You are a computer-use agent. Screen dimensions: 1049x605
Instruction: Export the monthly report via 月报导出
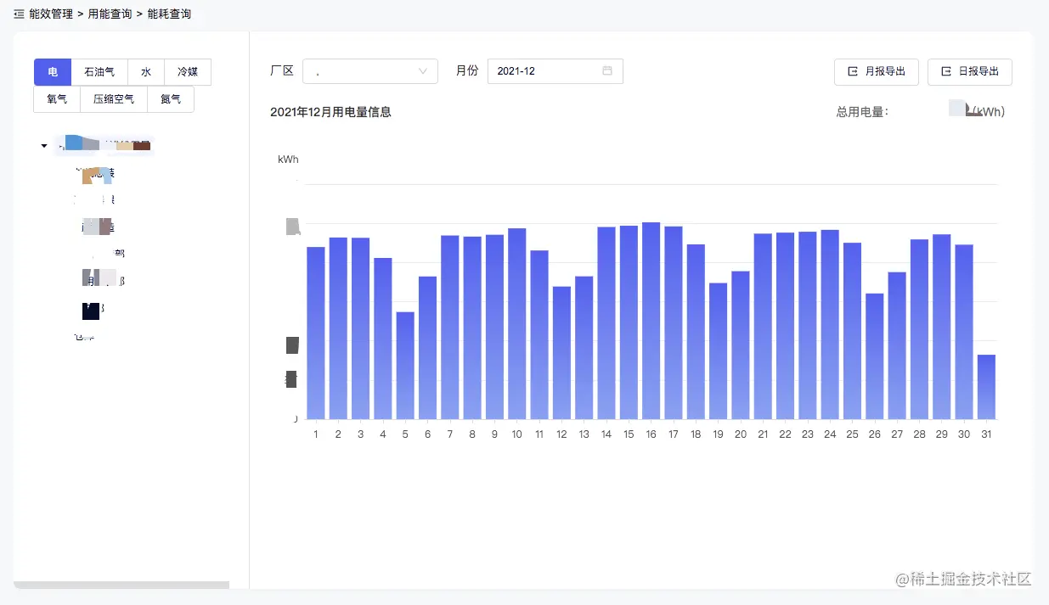pos(877,72)
